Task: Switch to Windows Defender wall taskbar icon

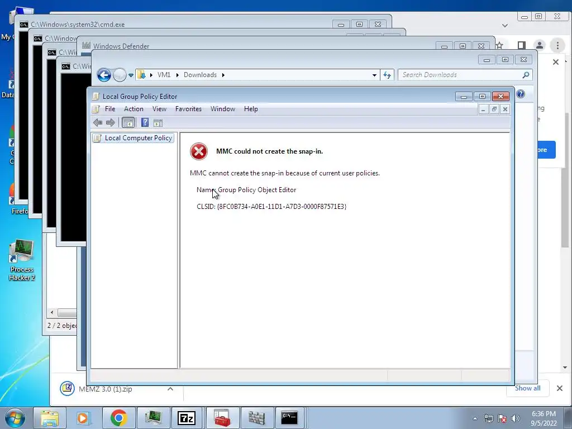Action: [256, 418]
